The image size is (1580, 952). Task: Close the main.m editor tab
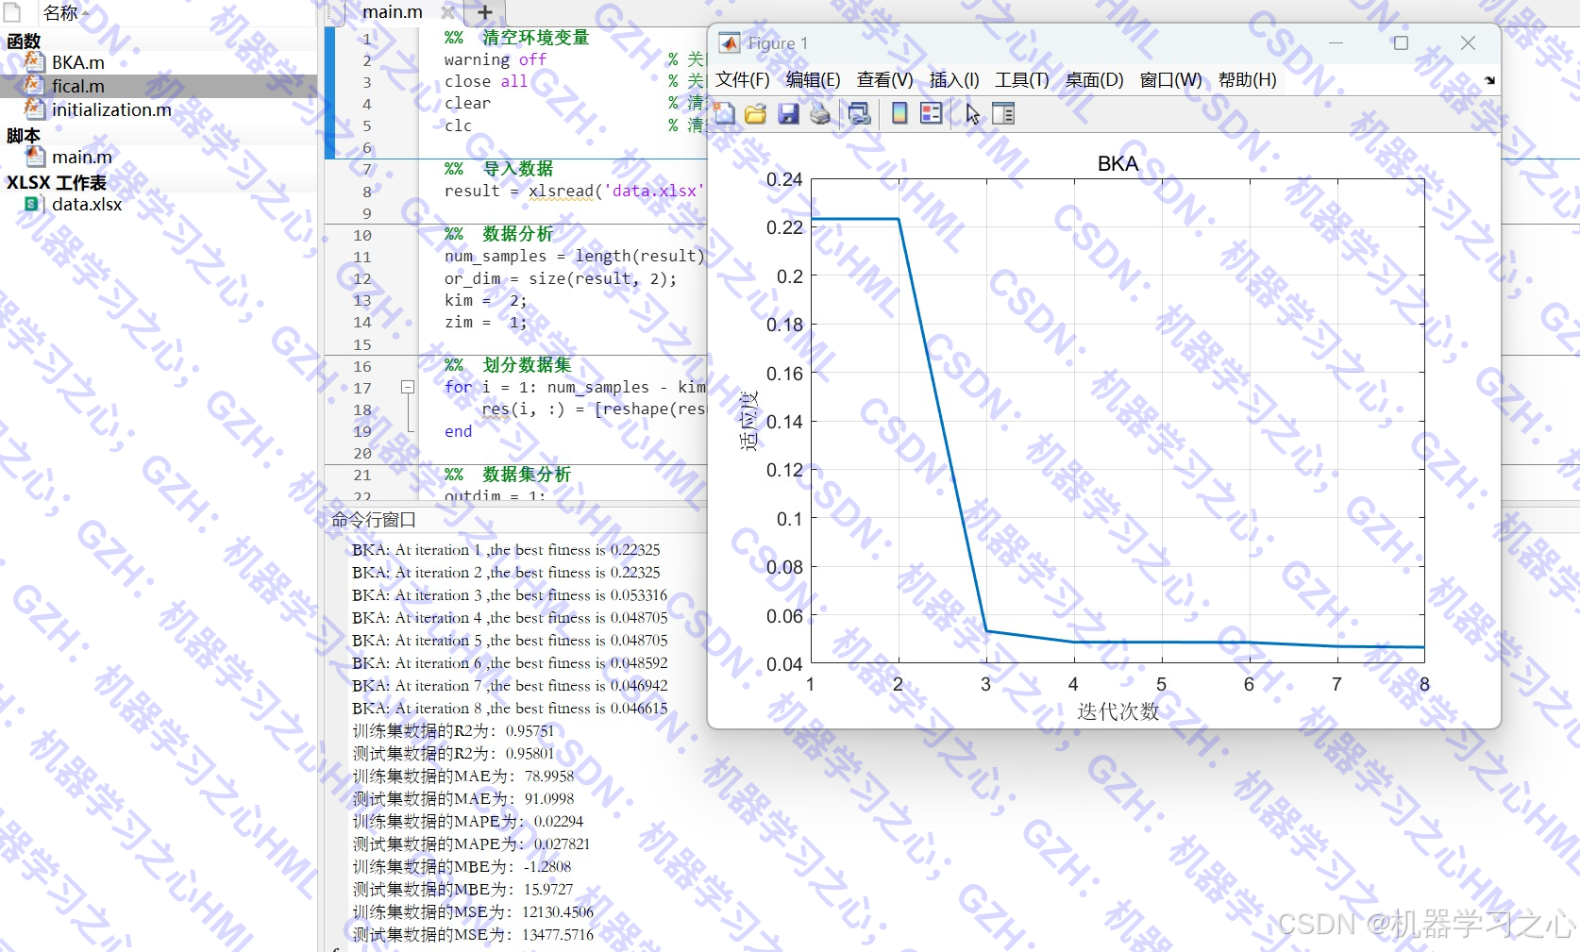(x=448, y=12)
